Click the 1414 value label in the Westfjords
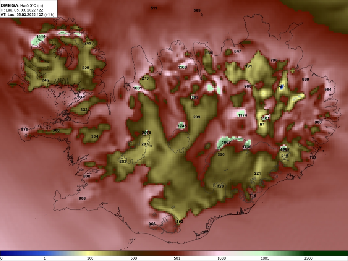 [41, 37]
